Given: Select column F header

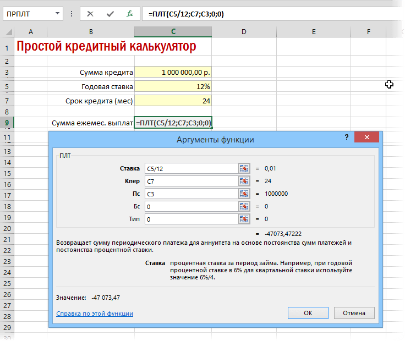Looking at the screenshot, I should coord(368,32).
